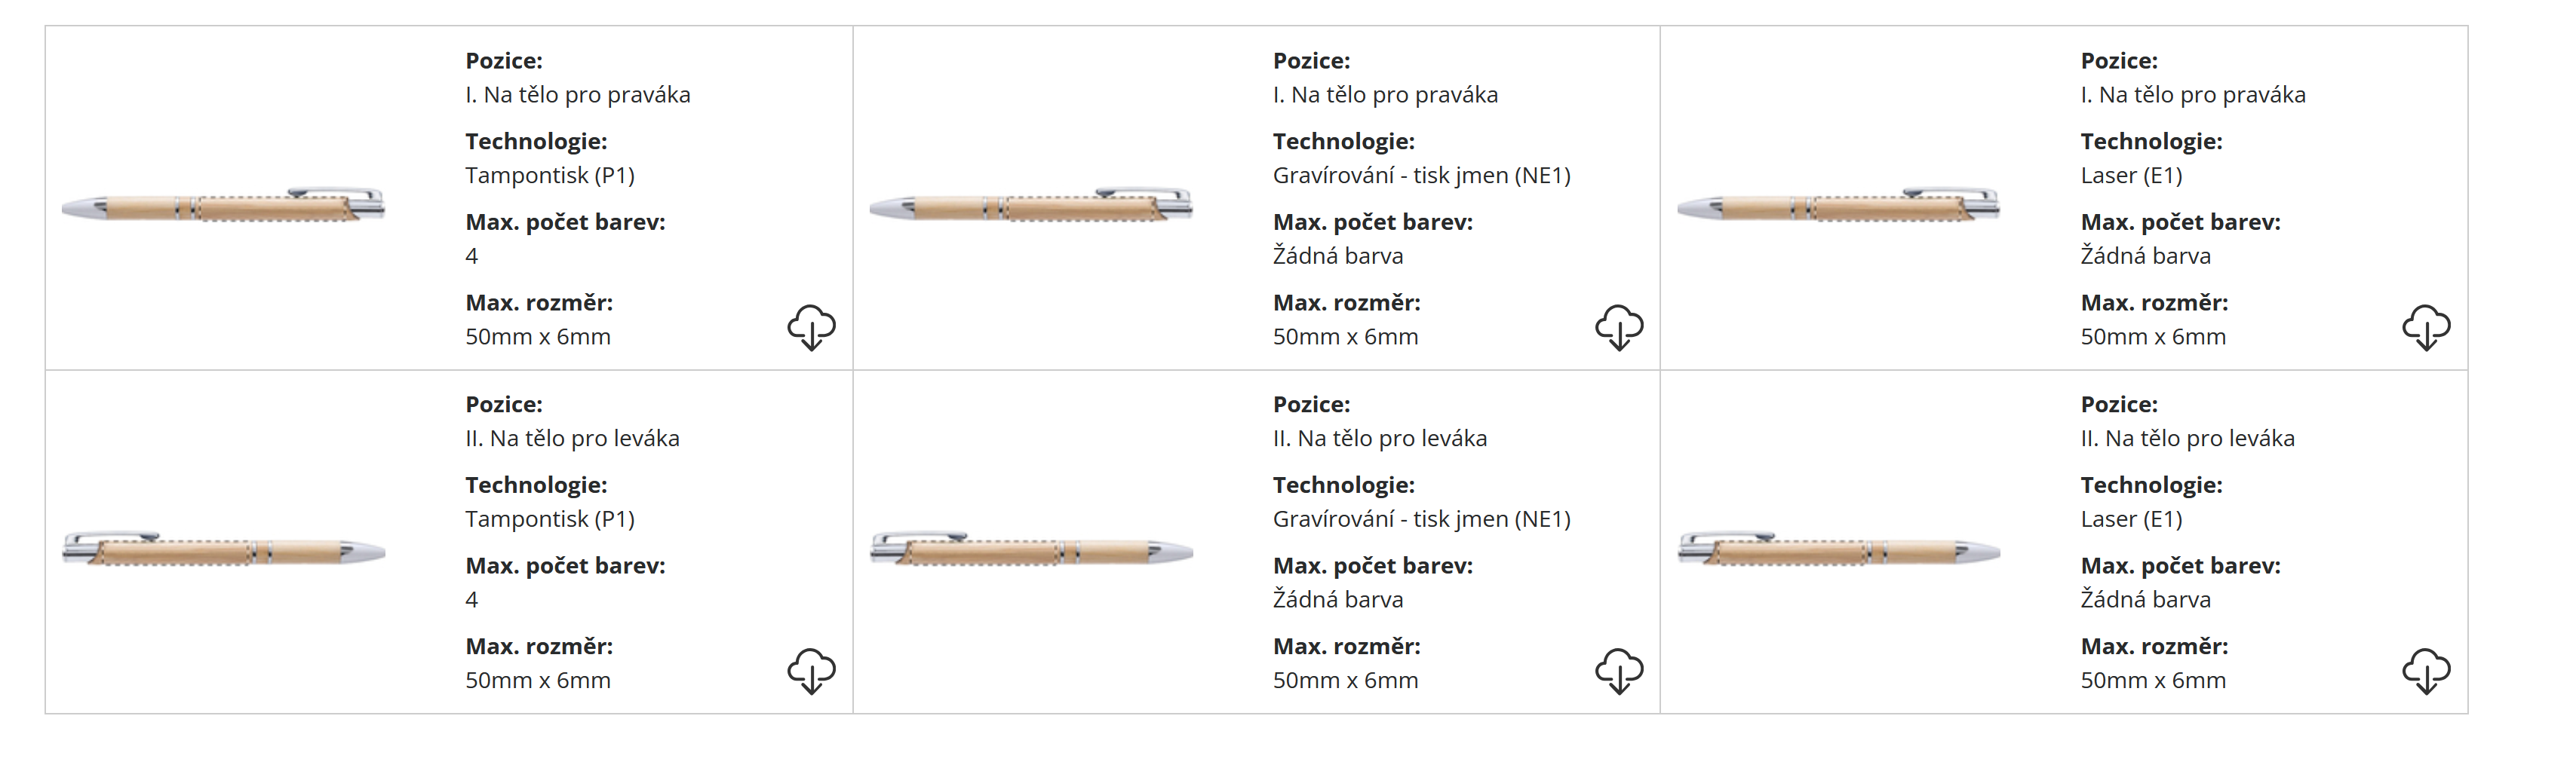Open pen image for left-hander Gravírování card
Image resolution: width=2576 pixels, height=771 pixels.
coord(1031,549)
